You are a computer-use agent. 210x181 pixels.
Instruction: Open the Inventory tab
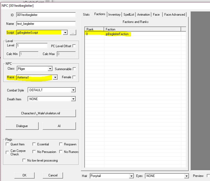[114, 15]
